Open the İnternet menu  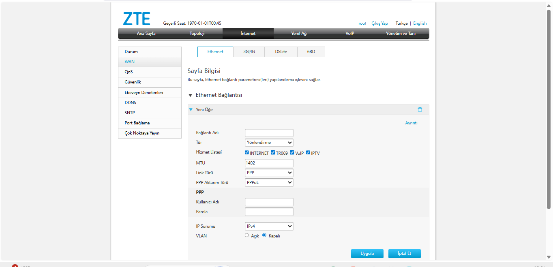coord(248,33)
